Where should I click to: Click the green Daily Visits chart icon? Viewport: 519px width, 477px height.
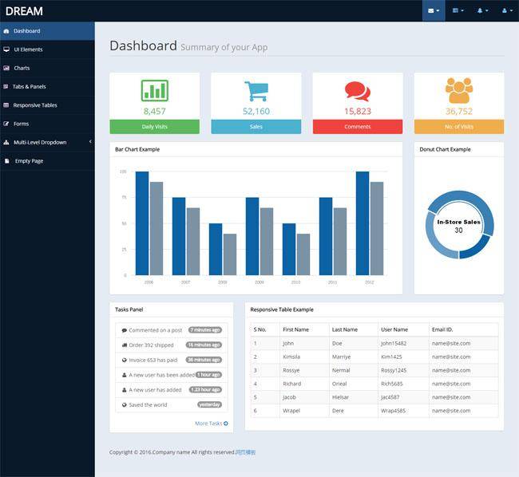point(154,90)
